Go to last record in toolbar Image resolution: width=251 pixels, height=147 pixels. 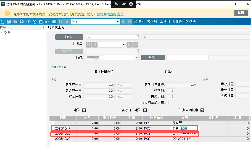tap(129, 22)
